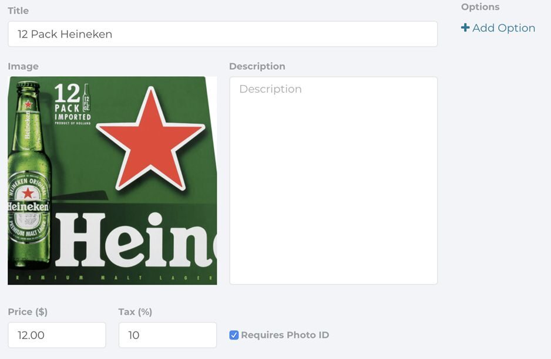
Task: Click the blue checkmark icon on the checkbox
Action: point(234,334)
